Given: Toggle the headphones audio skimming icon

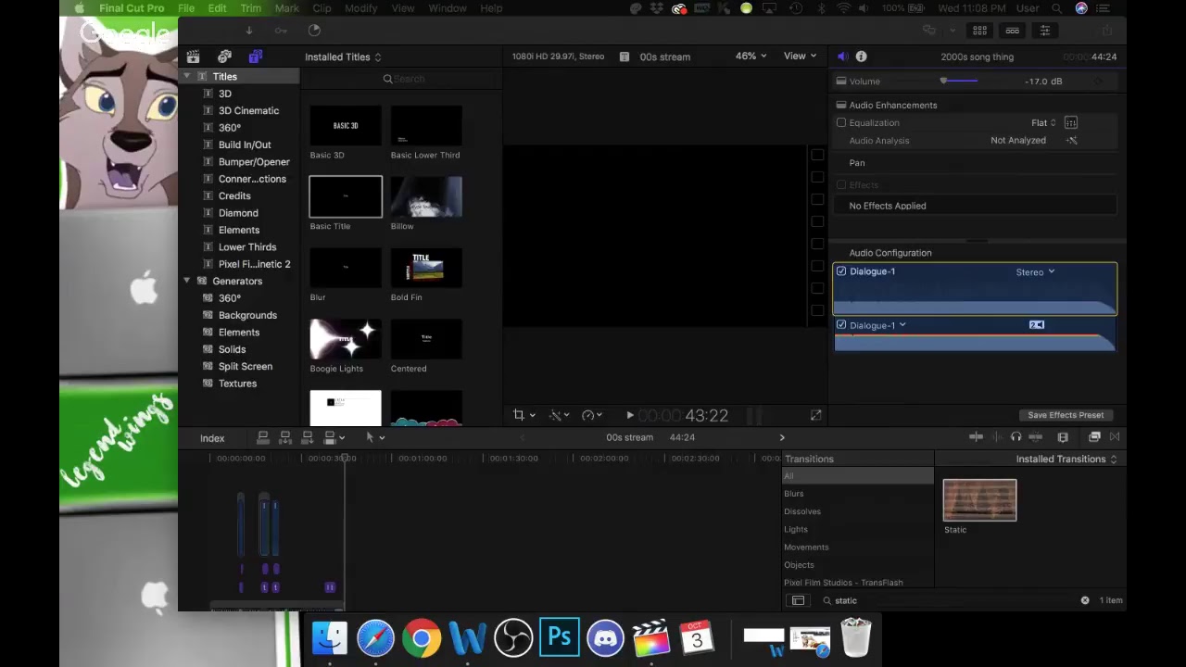Looking at the screenshot, I should 1016,437.
